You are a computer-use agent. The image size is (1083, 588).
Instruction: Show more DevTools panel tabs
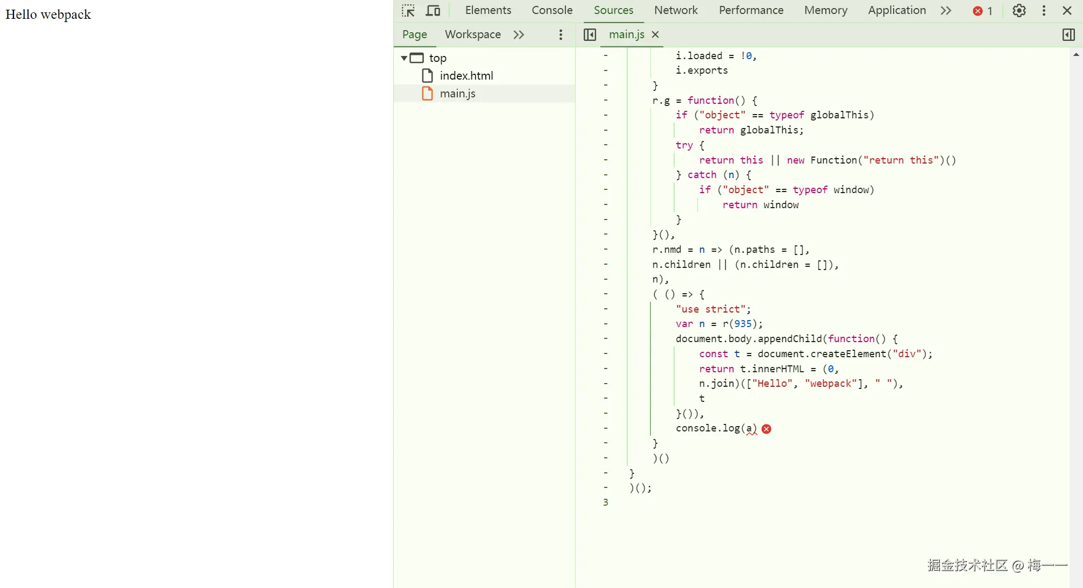pos(946,11)
